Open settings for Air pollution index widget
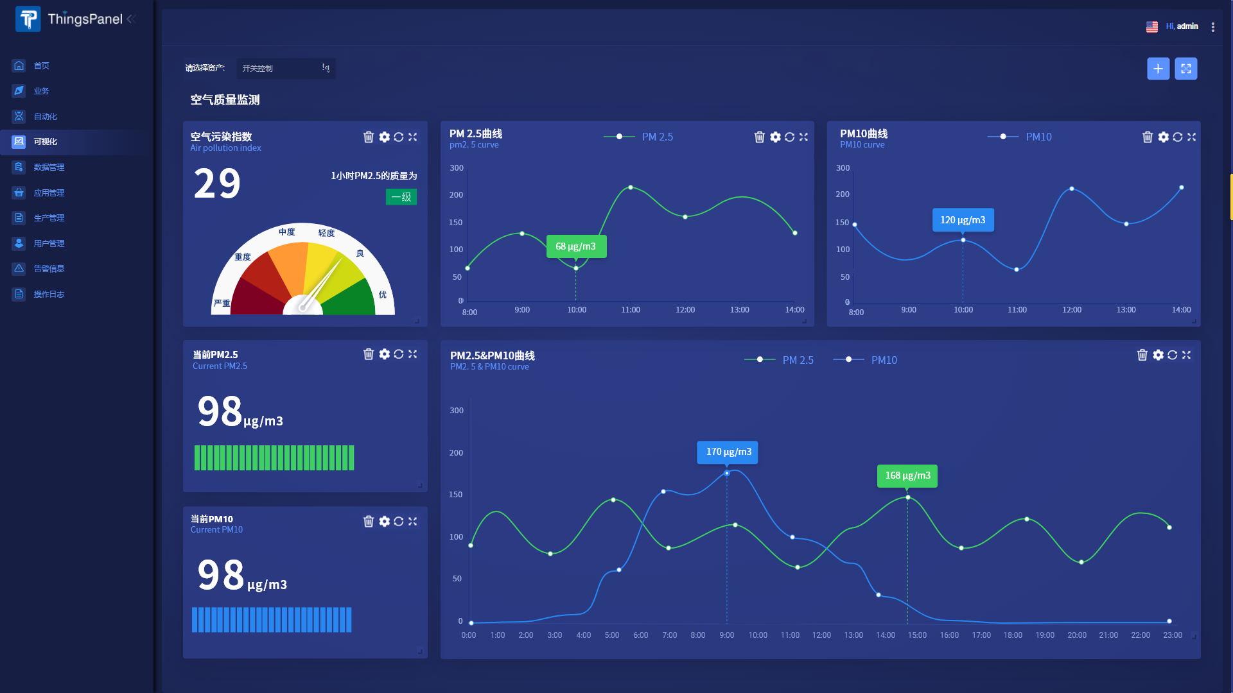The width and height of the screenshot is (1233, 693). [x=384, y=137]
